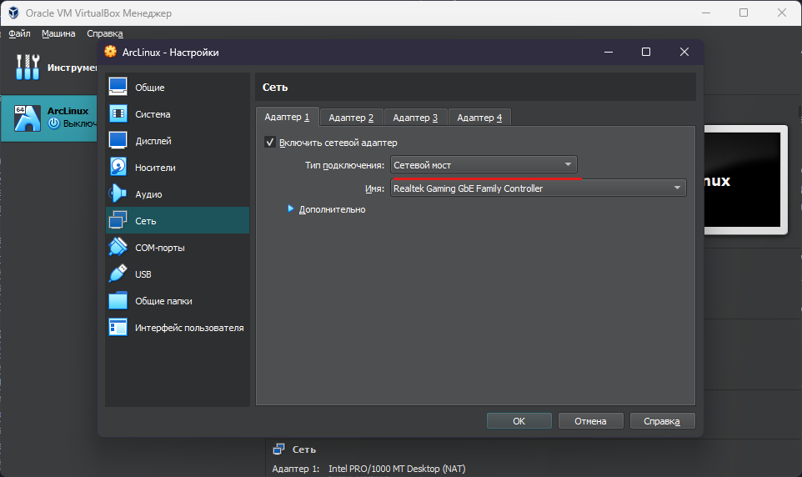
Task: Click the Система chip icon
Action: [x=118, y=113]
